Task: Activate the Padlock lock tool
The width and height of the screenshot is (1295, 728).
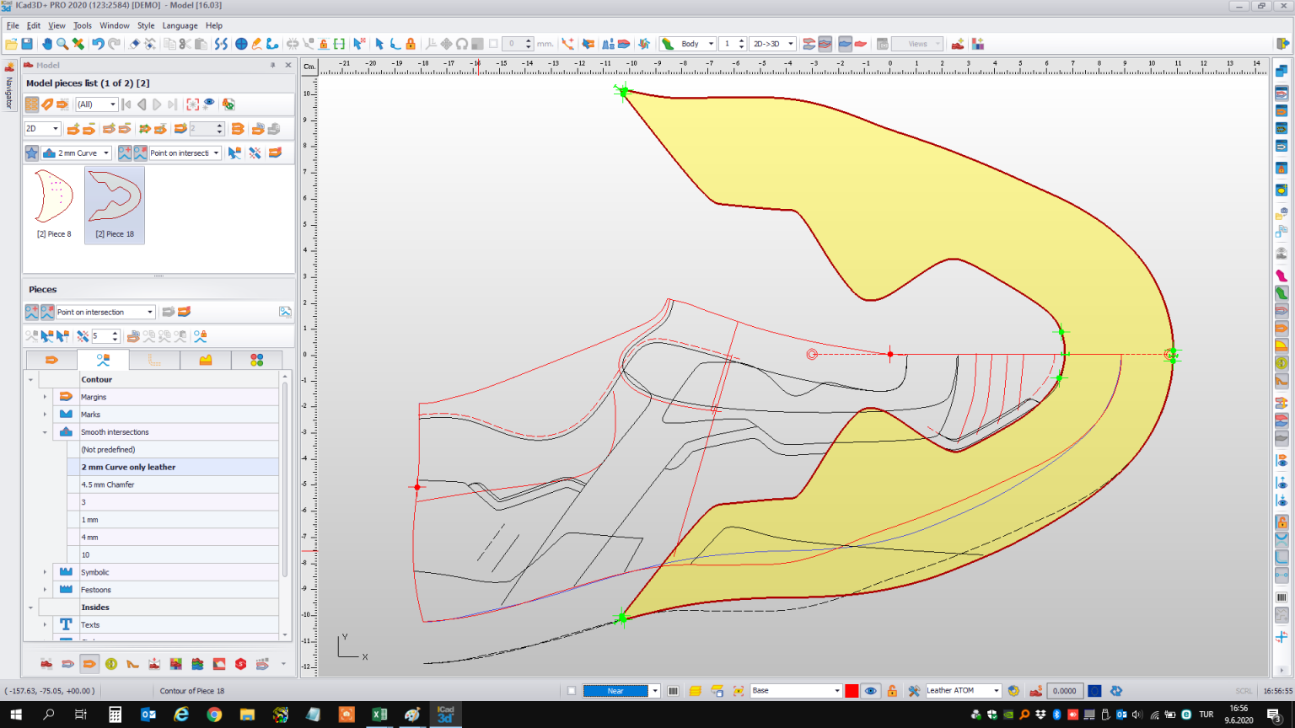Action: coord(409,44)
